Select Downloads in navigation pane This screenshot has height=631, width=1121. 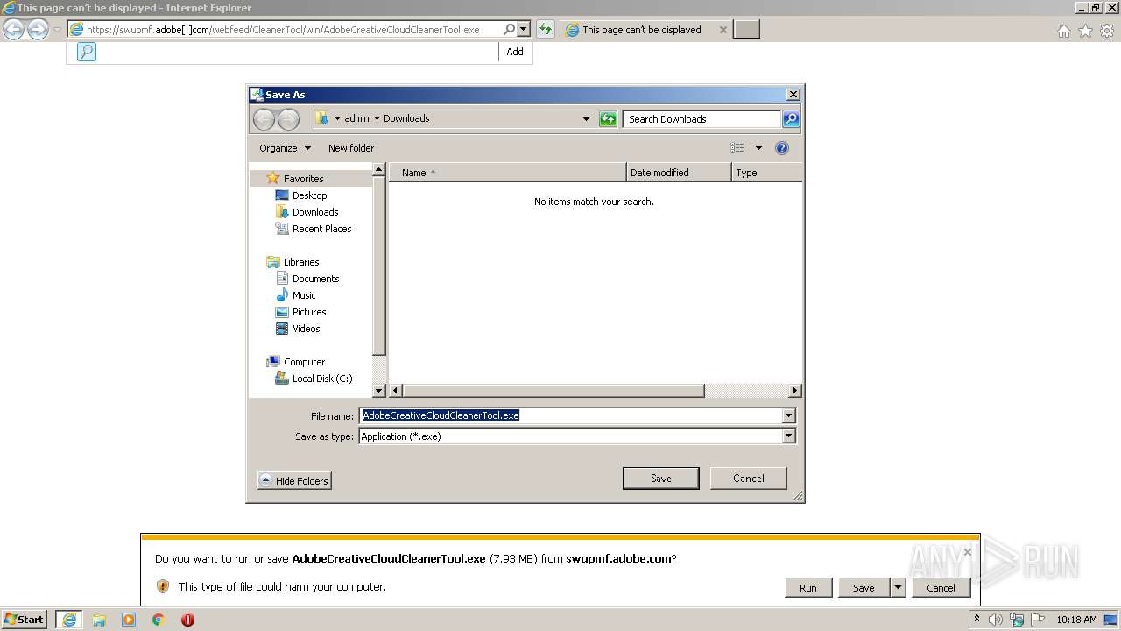[315, 212]
